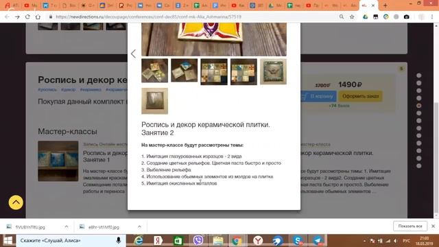Add item to cart with 'В корзину' button
439x247 pixels.
click(318, 96)
